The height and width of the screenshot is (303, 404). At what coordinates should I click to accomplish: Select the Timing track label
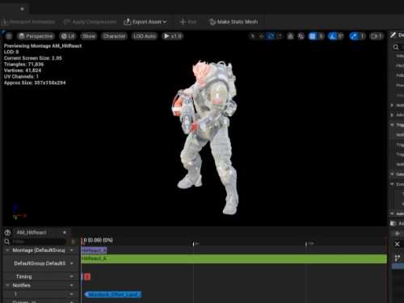click(23, 276)
